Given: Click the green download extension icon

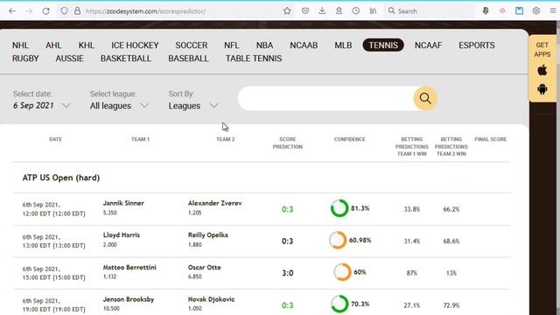Looking at the screenshot, I should click(486, 10).
